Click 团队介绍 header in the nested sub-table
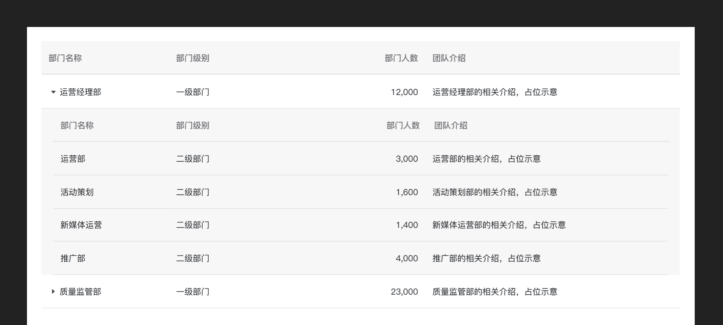This screenshot has height=325, width=723. [x=451, y=126]
